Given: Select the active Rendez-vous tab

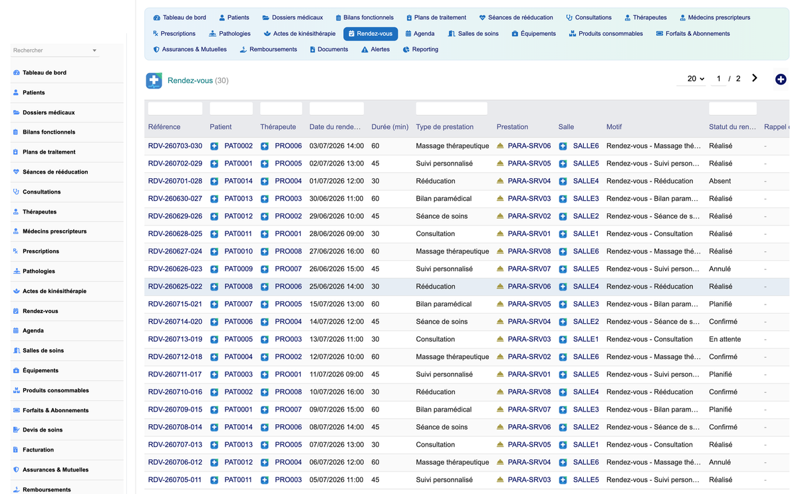Looking at the screenshot, I should [370, 33].
